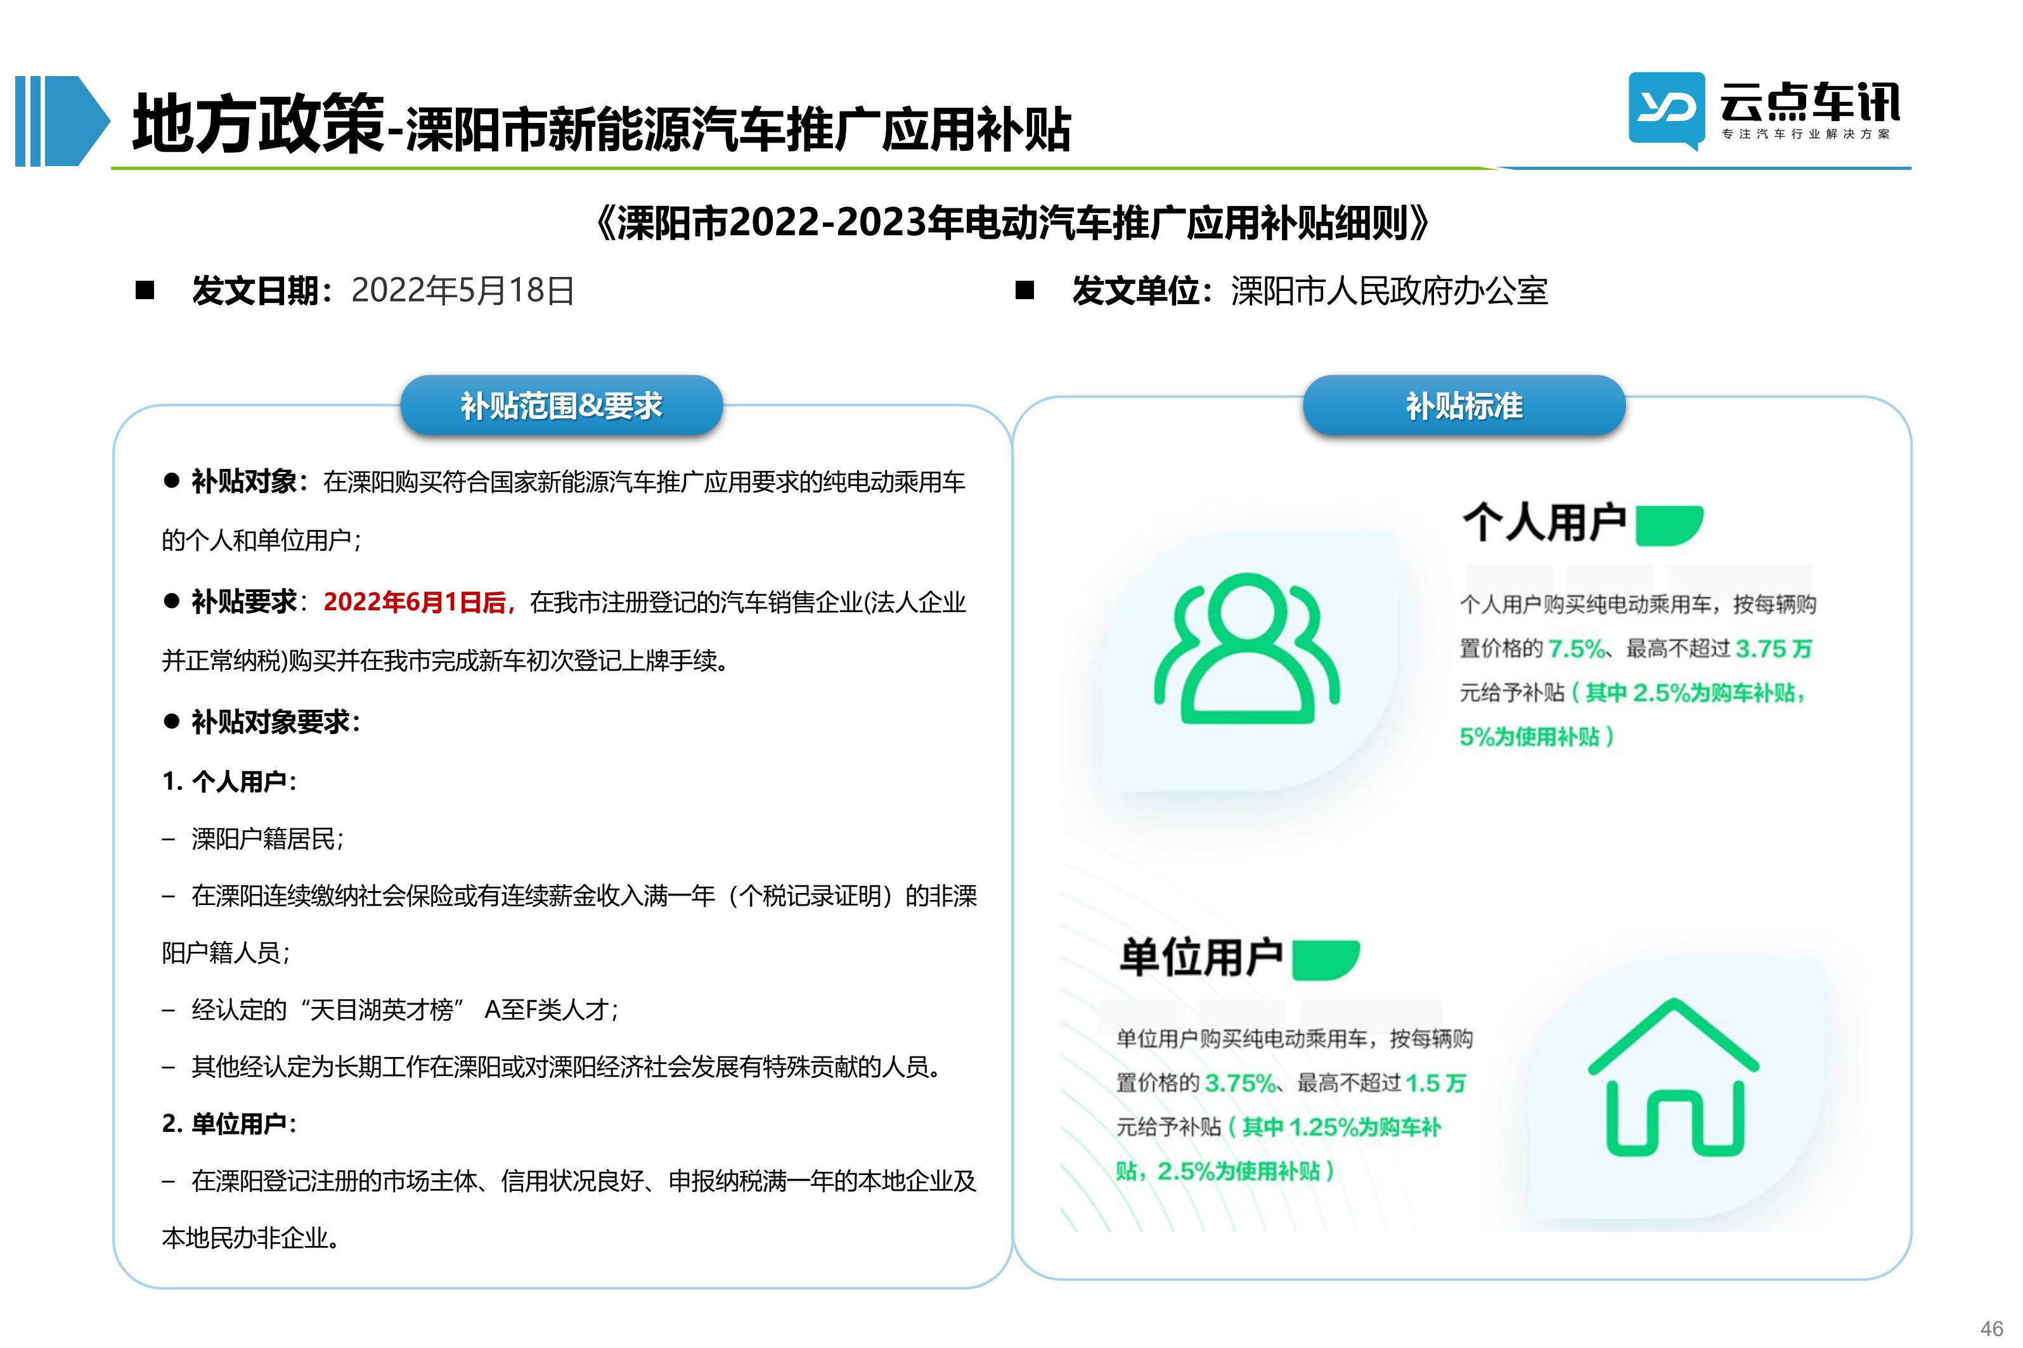This screenshot has width=2023, height=1348.
Task: Select the 补贴范围&要求 pill button
Action: point(562,405)
